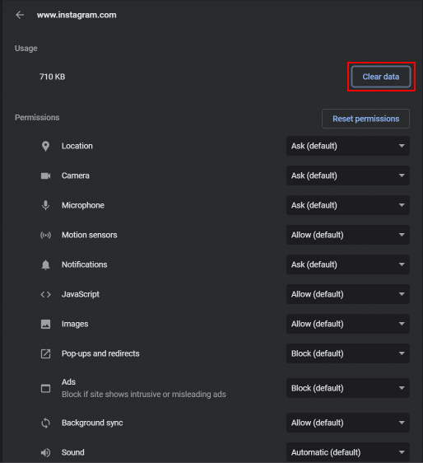Click the JavaScript label
Screen dimensions: 423x463
click(x=81, y=294)
